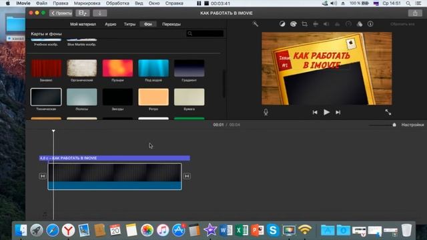The height and width of the screenshot is (240, 427).
Task: Select the crop tool above the viewer
Action: [304, 24]
